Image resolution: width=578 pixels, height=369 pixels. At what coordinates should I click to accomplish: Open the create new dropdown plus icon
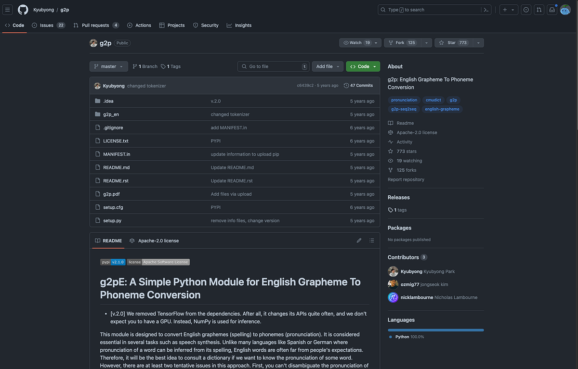(505, 9)
